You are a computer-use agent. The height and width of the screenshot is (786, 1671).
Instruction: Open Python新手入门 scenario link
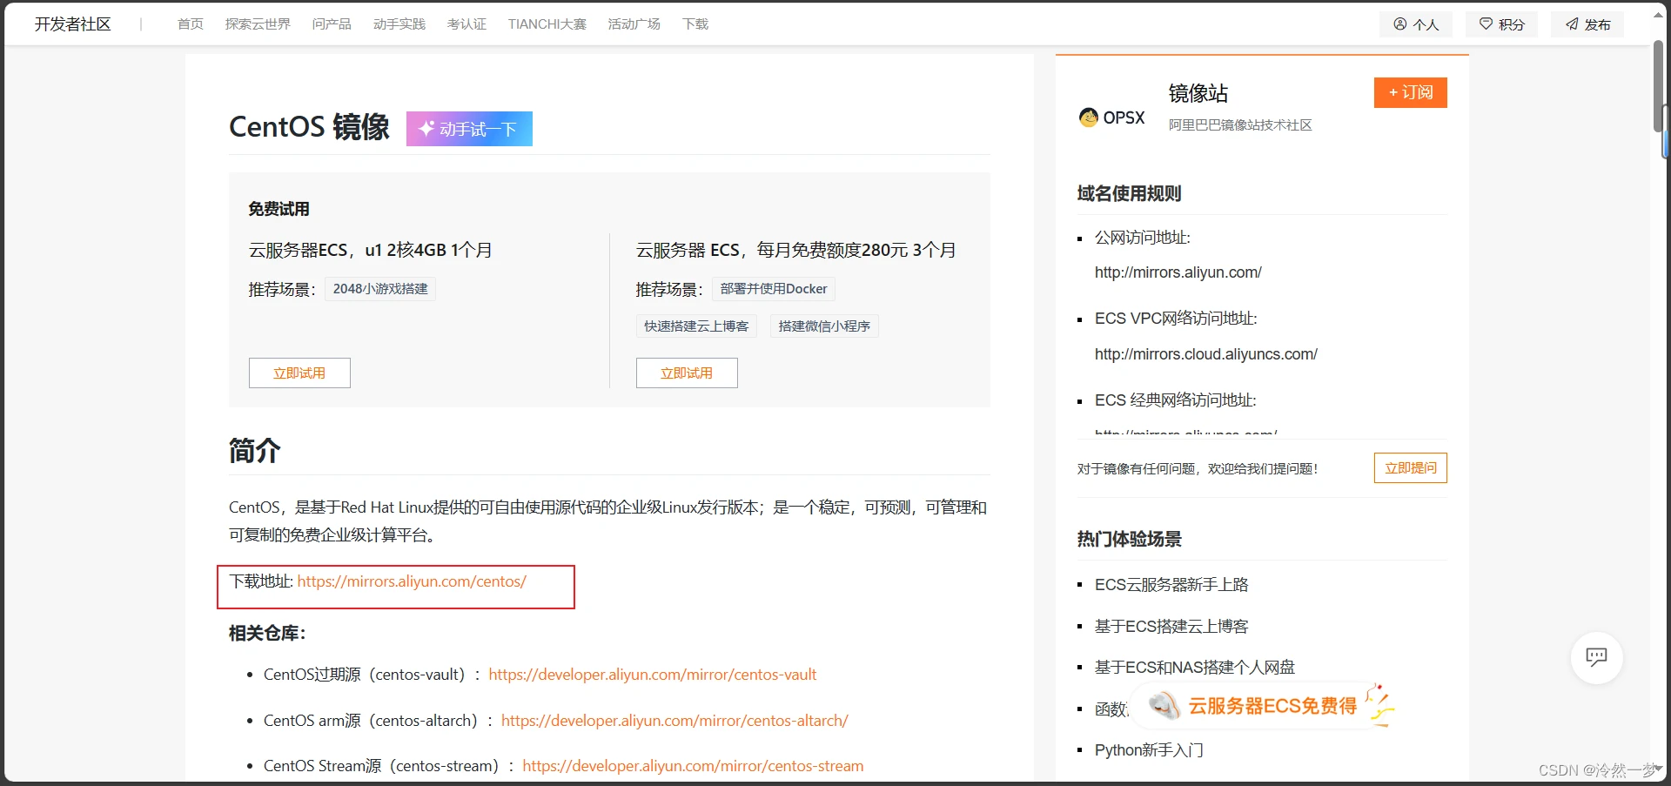[1149, 750]
